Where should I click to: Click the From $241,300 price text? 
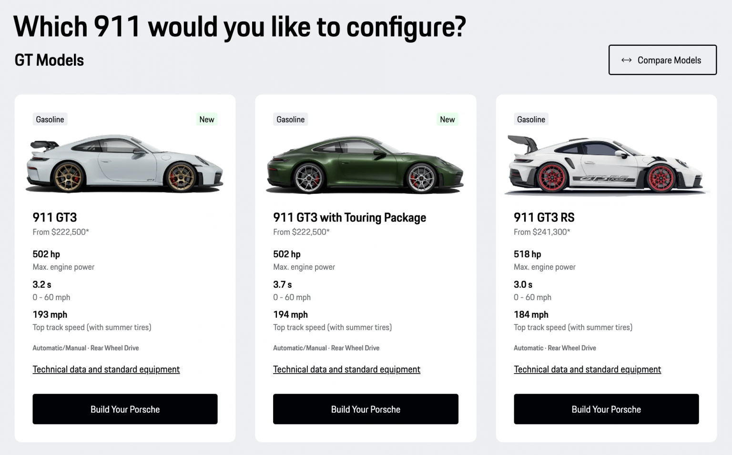coord(542,232)
